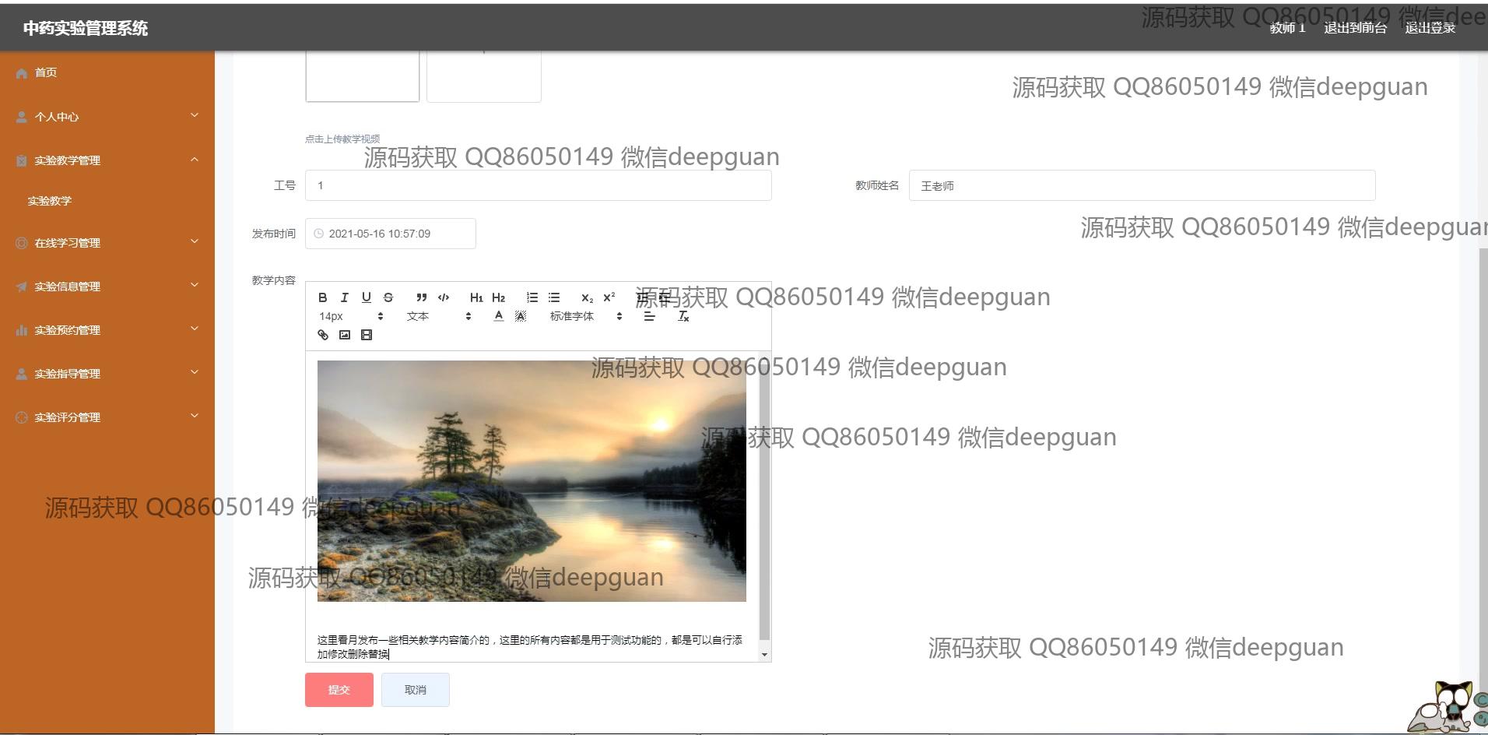Click the 提交 submit button
Screen dimensions: 1488x735
click(339, 690)
